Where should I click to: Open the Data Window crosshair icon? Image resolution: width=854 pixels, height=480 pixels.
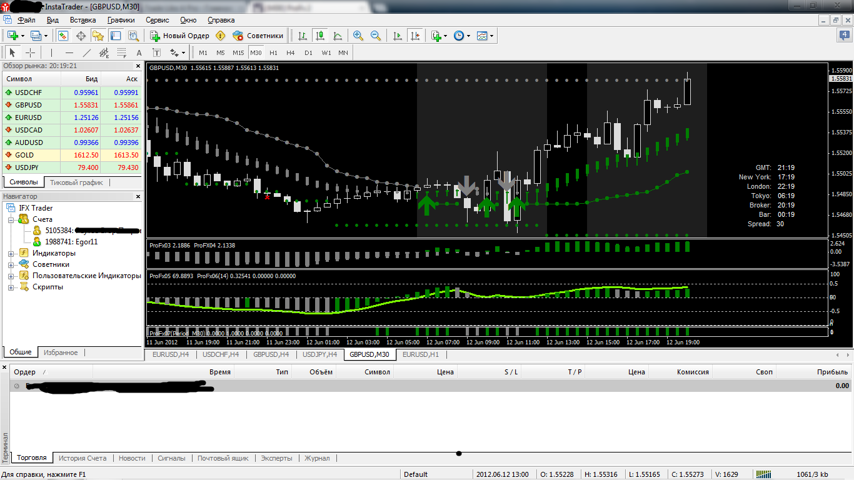pos(81,36)
